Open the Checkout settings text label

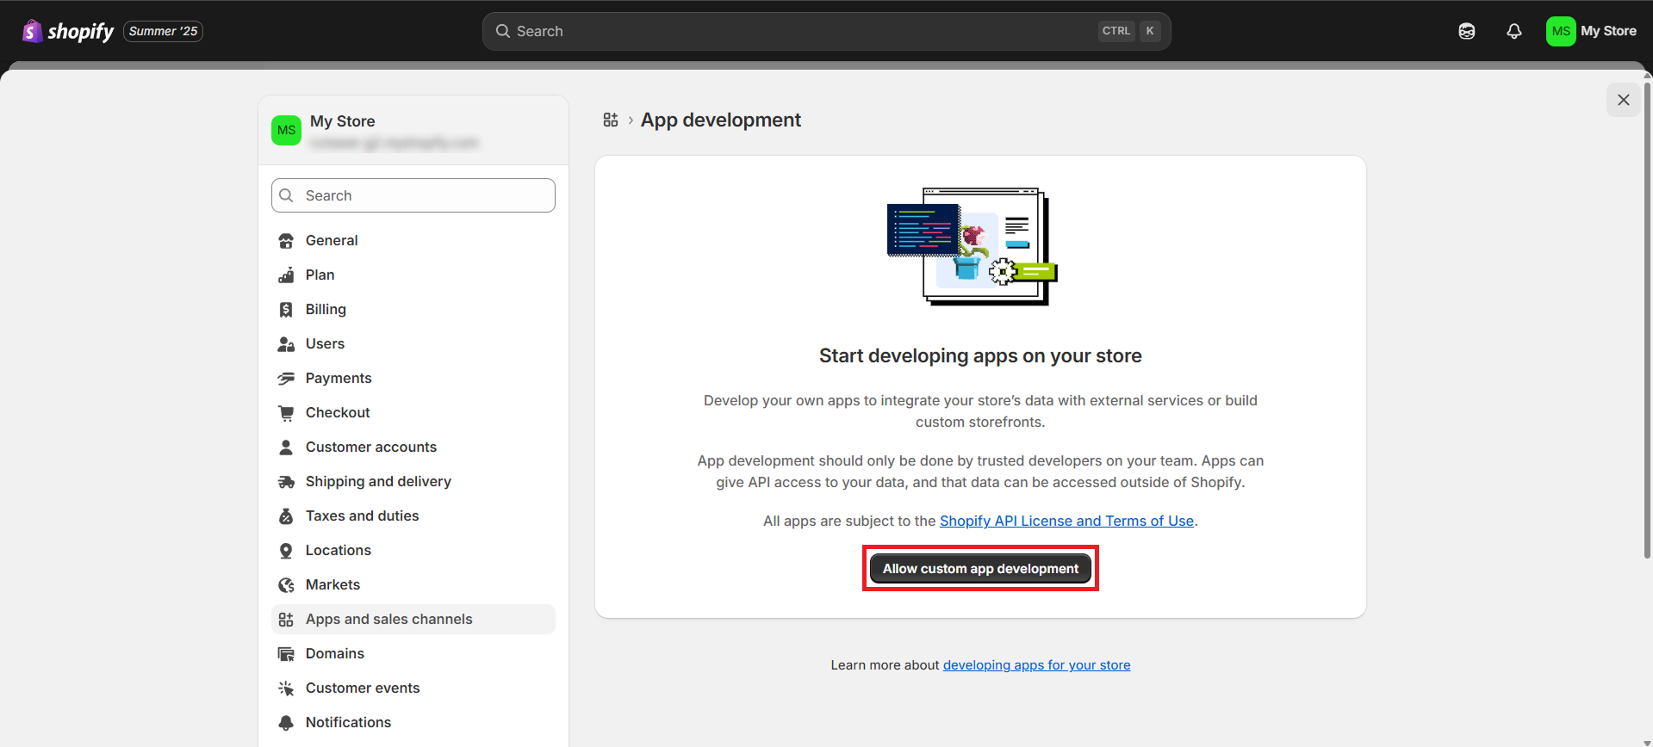click(x=338, y=412)
